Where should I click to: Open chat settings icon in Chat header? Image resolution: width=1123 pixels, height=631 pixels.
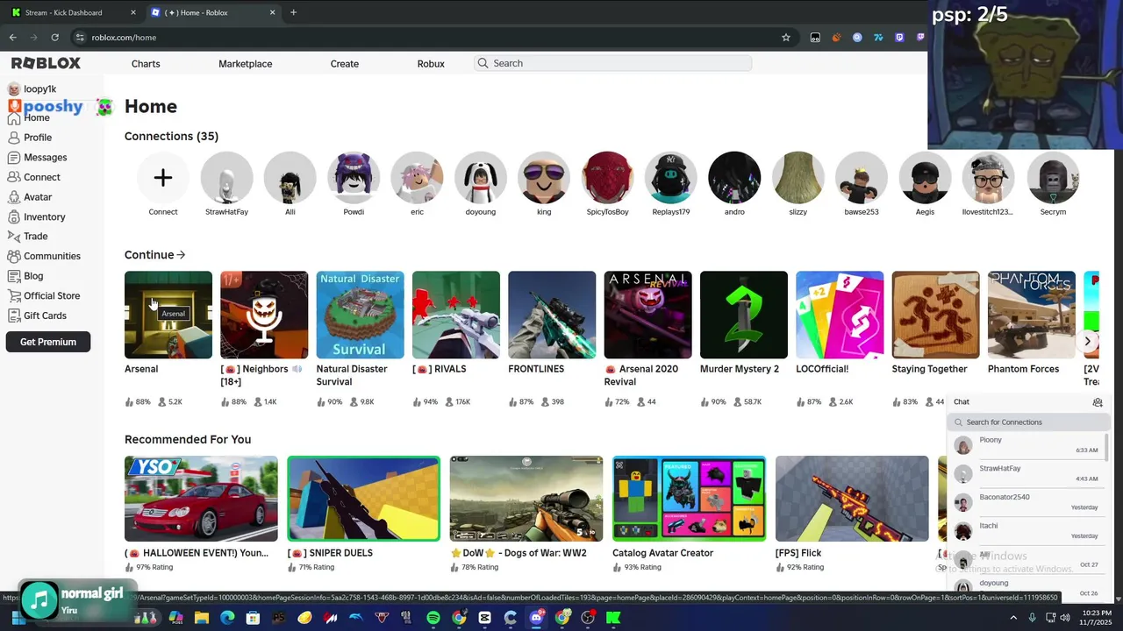pyautogui.click(x=1098, y=402)
